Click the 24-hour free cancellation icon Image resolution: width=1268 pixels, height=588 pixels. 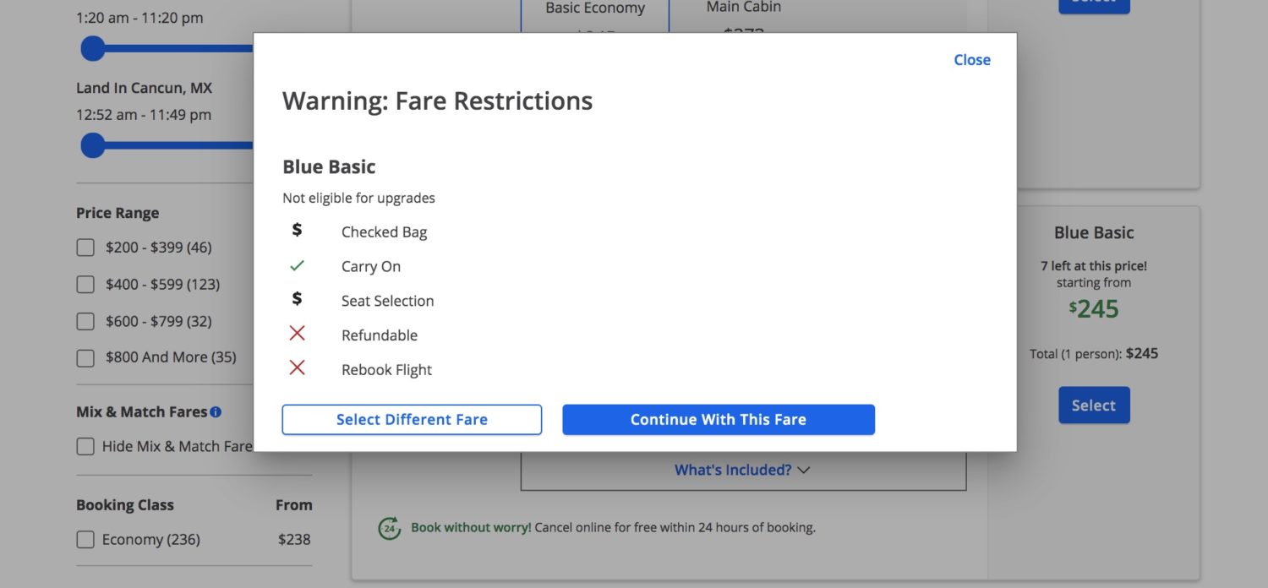tap(388, 527)
